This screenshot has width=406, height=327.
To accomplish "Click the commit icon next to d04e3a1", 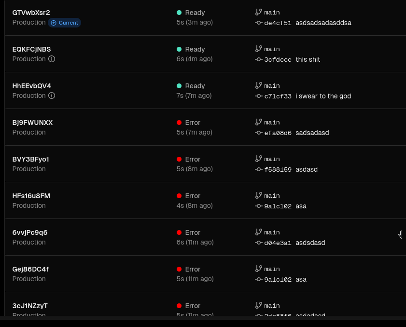I will pyautogui.click(x=259, y=243).
